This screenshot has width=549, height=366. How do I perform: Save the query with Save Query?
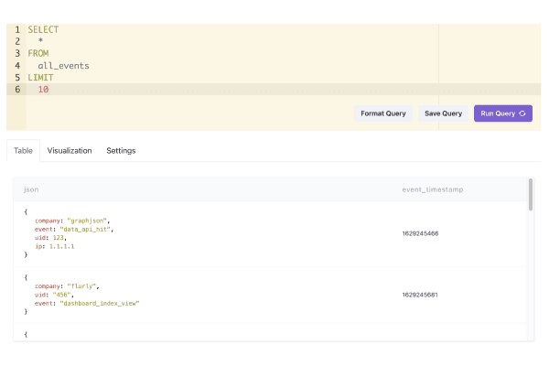pyautogui.click(x=444, y=113)
